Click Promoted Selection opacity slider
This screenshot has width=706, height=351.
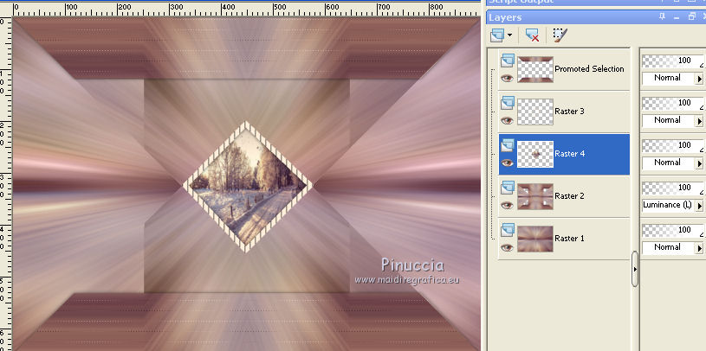[x=672, y=61]
